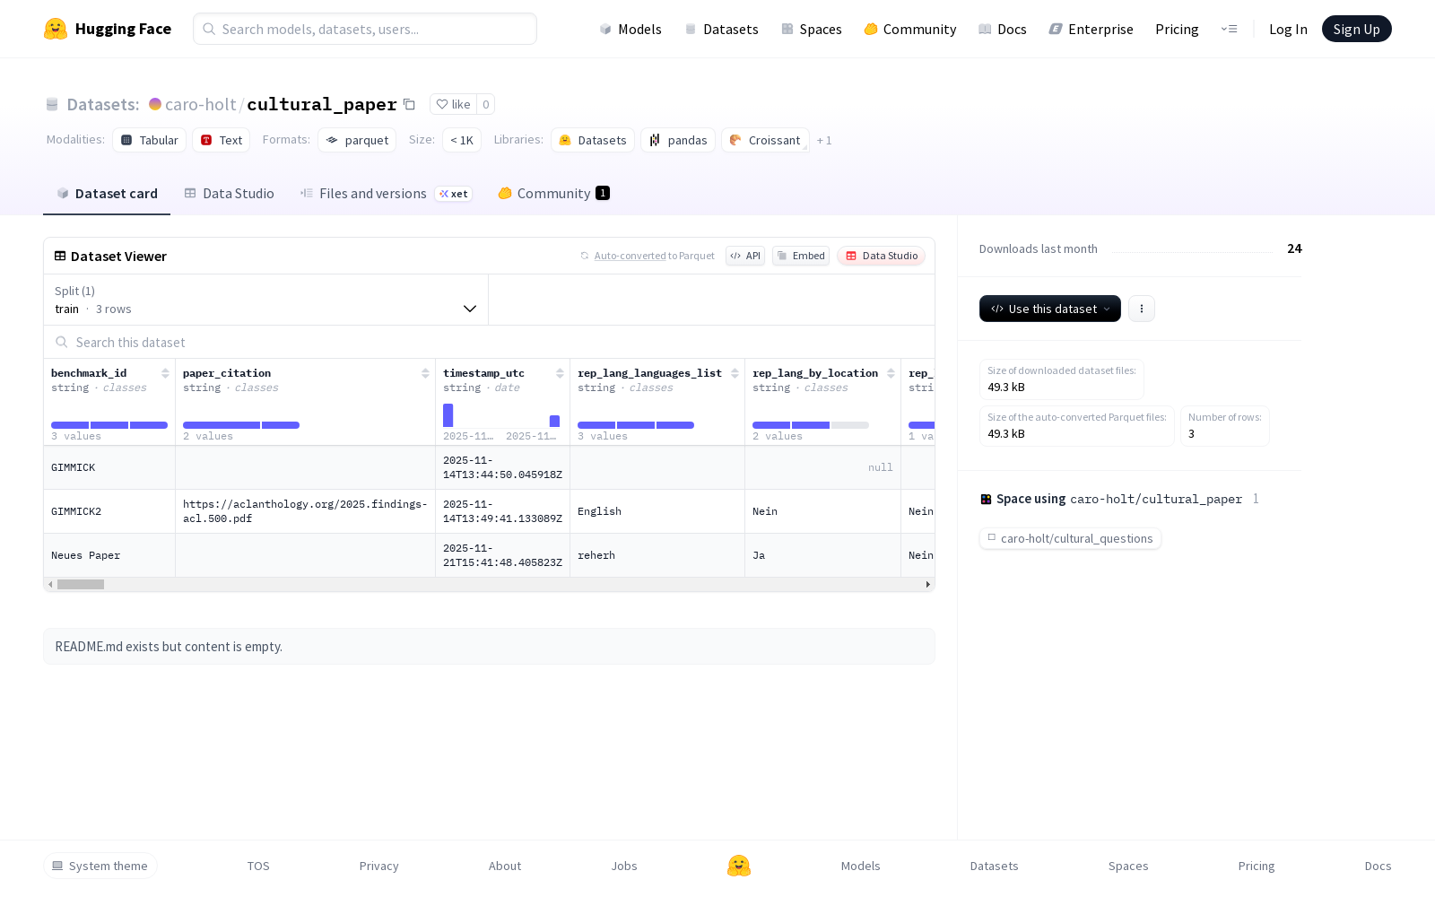Viewport: 1435px width, 897px height.
Task: Open the Dataset card tab
Action: pos(107,193)
